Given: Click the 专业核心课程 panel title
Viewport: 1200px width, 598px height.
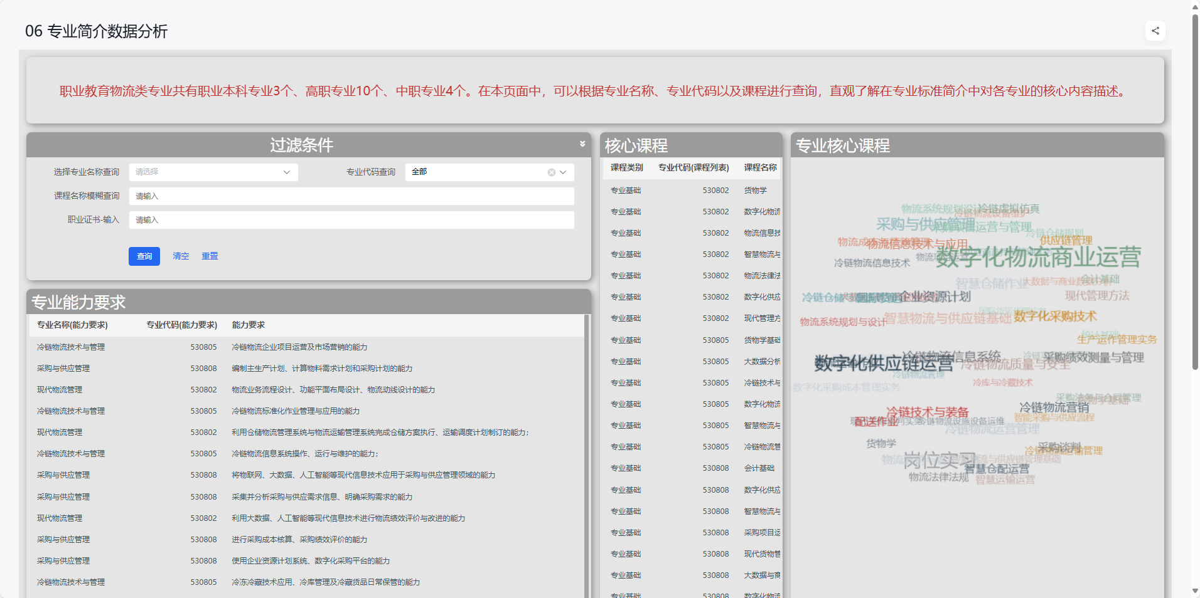Looking at the screenshot, I should point(842,146).
